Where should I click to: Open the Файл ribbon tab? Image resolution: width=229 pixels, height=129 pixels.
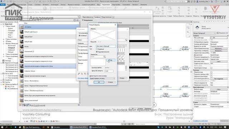3,5
